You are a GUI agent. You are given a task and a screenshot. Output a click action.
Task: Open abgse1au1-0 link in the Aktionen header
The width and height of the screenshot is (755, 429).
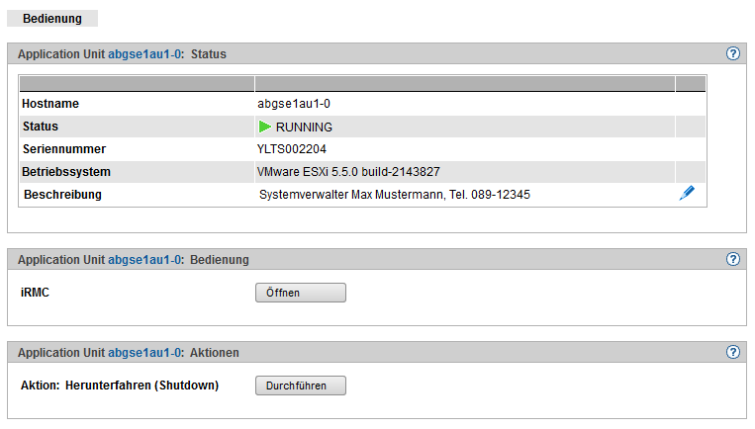click(x=145, y=353)
